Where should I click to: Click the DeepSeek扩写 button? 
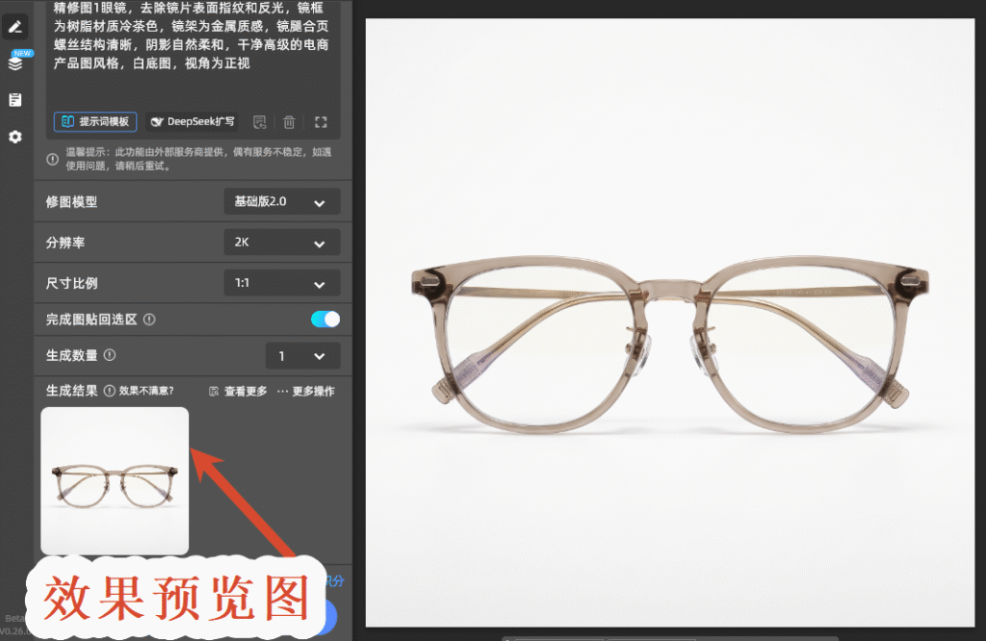click(x=193, y=121)
